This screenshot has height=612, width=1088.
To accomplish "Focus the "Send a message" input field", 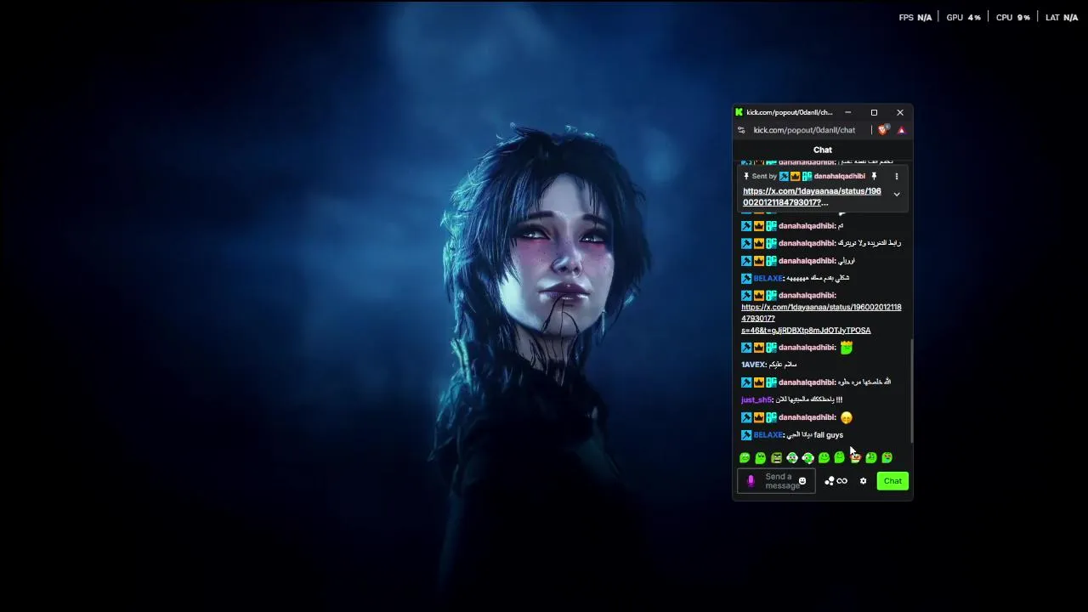I will click(x=776, y=481).
